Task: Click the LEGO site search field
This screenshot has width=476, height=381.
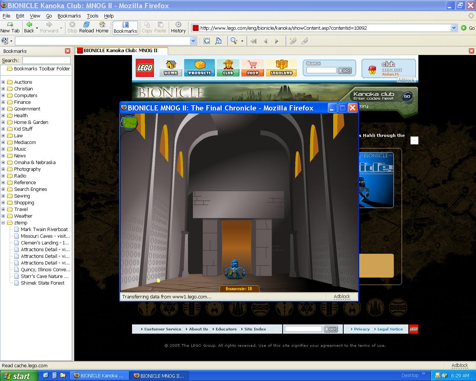Action: coord(321,70)
